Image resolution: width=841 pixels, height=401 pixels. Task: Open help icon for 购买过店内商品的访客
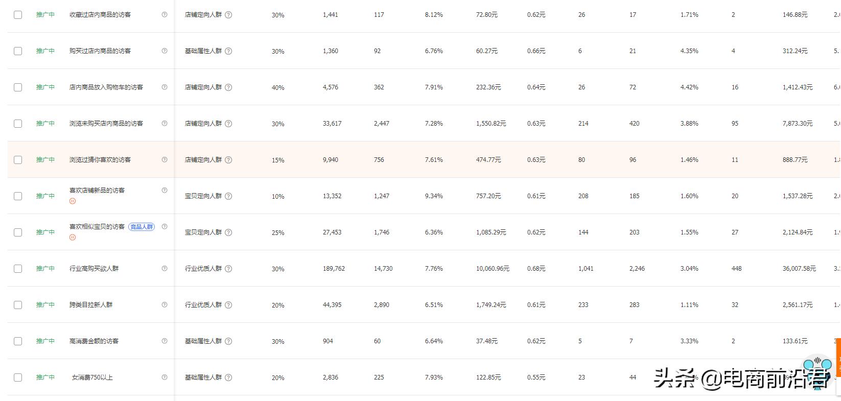point(165,51)
